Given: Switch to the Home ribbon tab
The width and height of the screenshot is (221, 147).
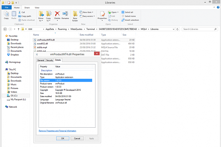Looking at the screenshot, I should tap(17, 8).
